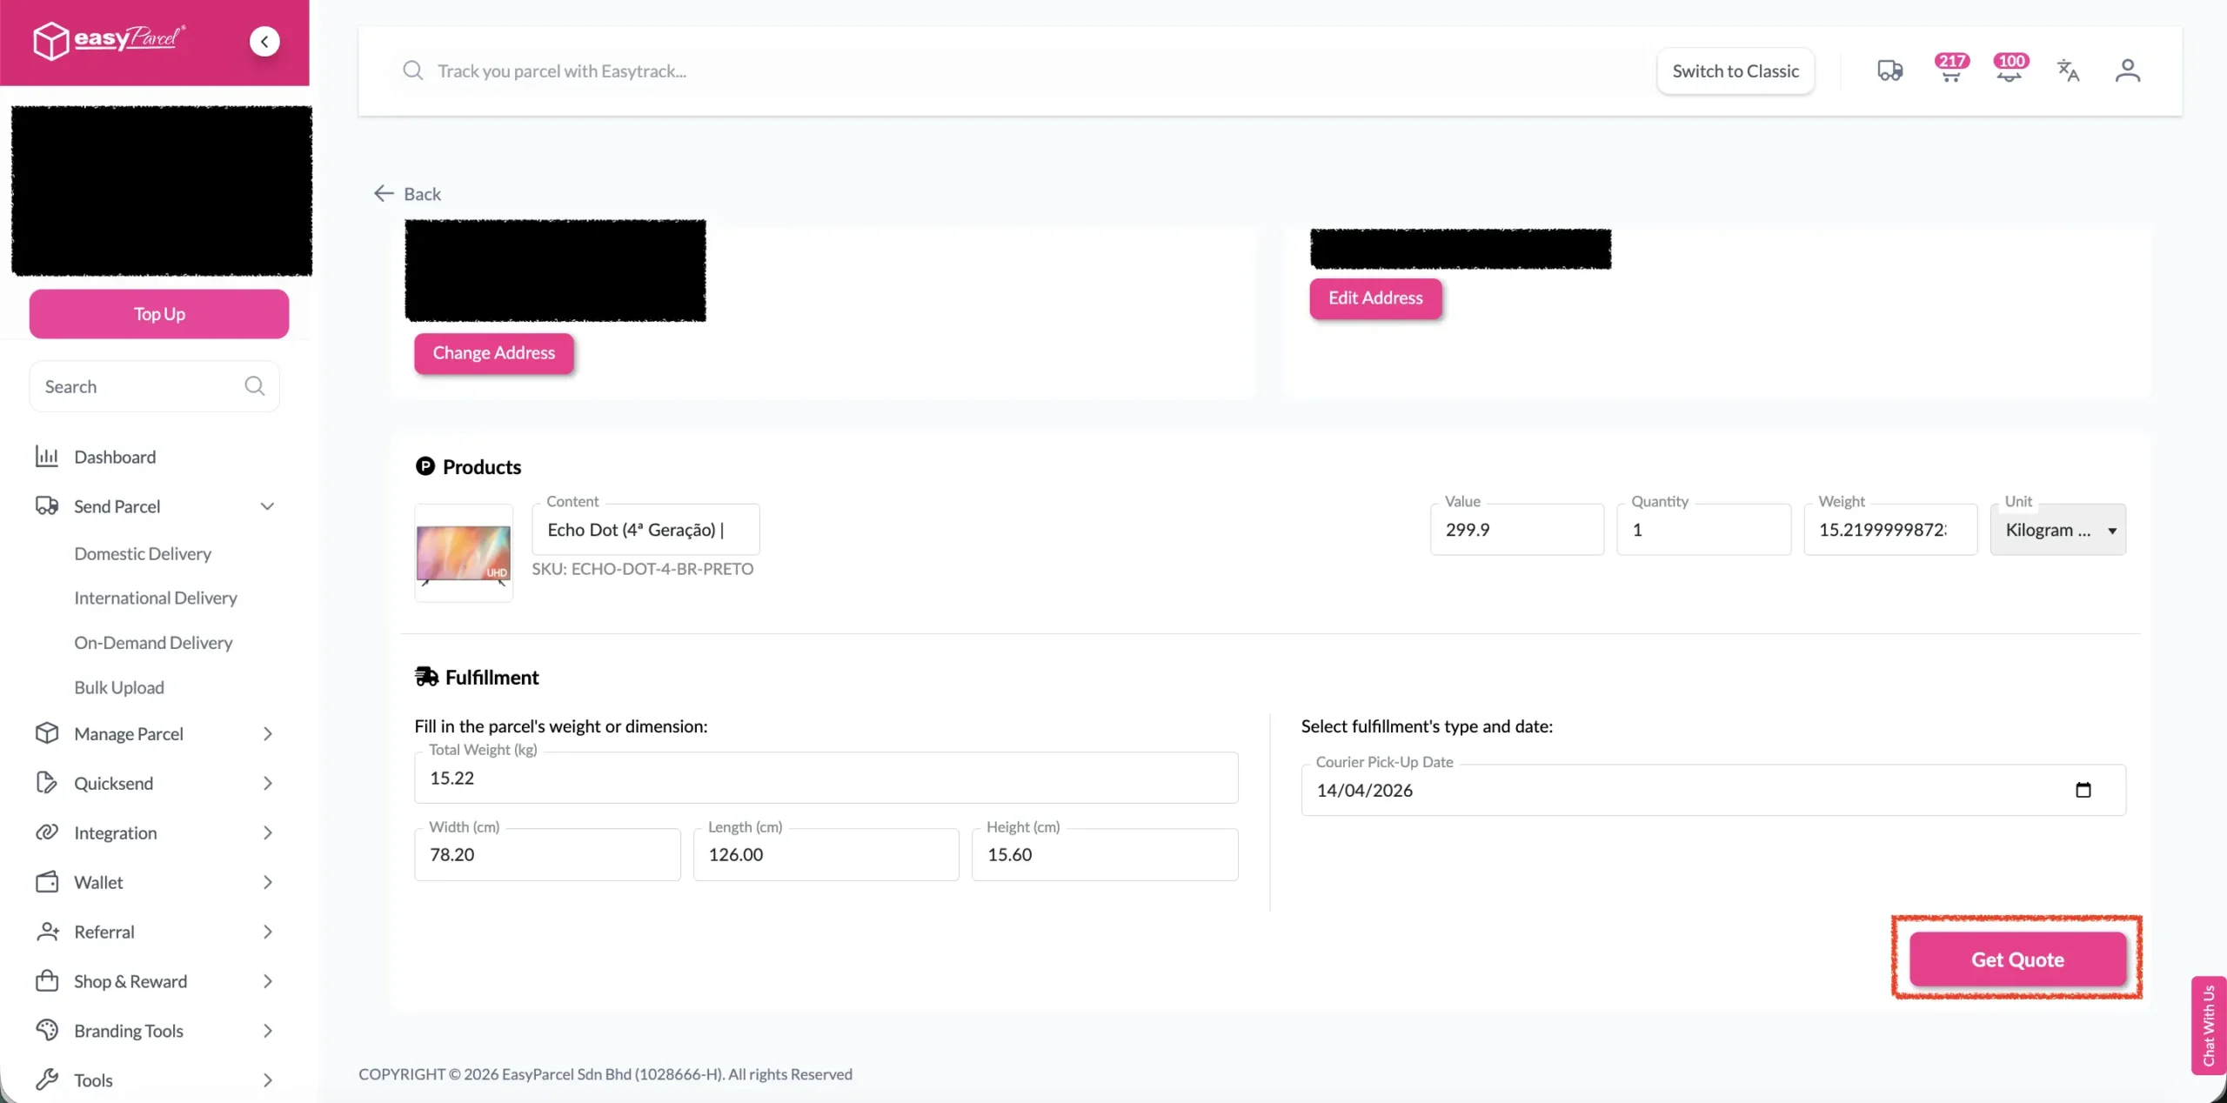Click the Get Quote button
This screenshot has width=2227, height=1103.
pyautogui.click(x=2017, y=959)
